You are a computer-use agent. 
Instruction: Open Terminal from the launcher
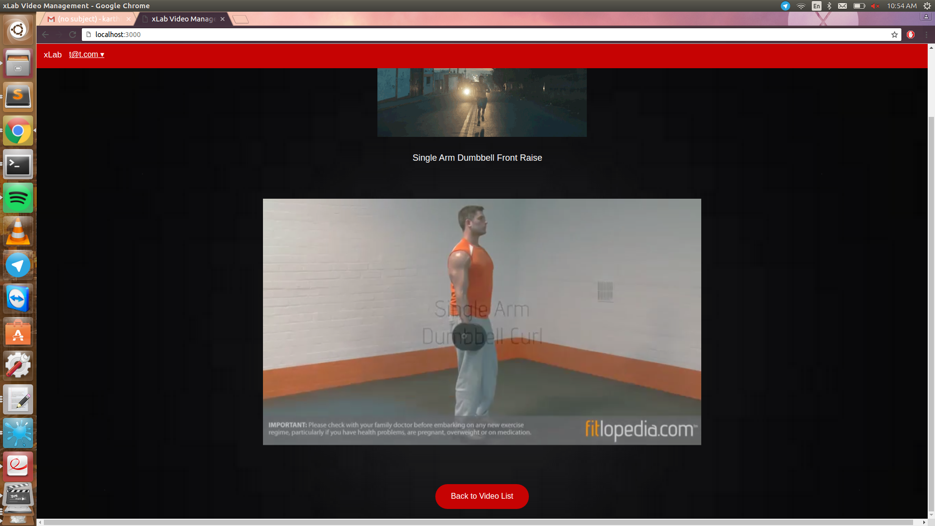pos(18,165)
